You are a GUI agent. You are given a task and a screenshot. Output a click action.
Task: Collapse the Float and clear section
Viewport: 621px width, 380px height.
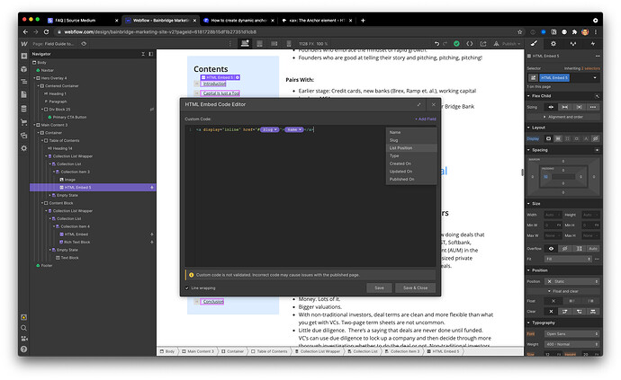point(563,291)
